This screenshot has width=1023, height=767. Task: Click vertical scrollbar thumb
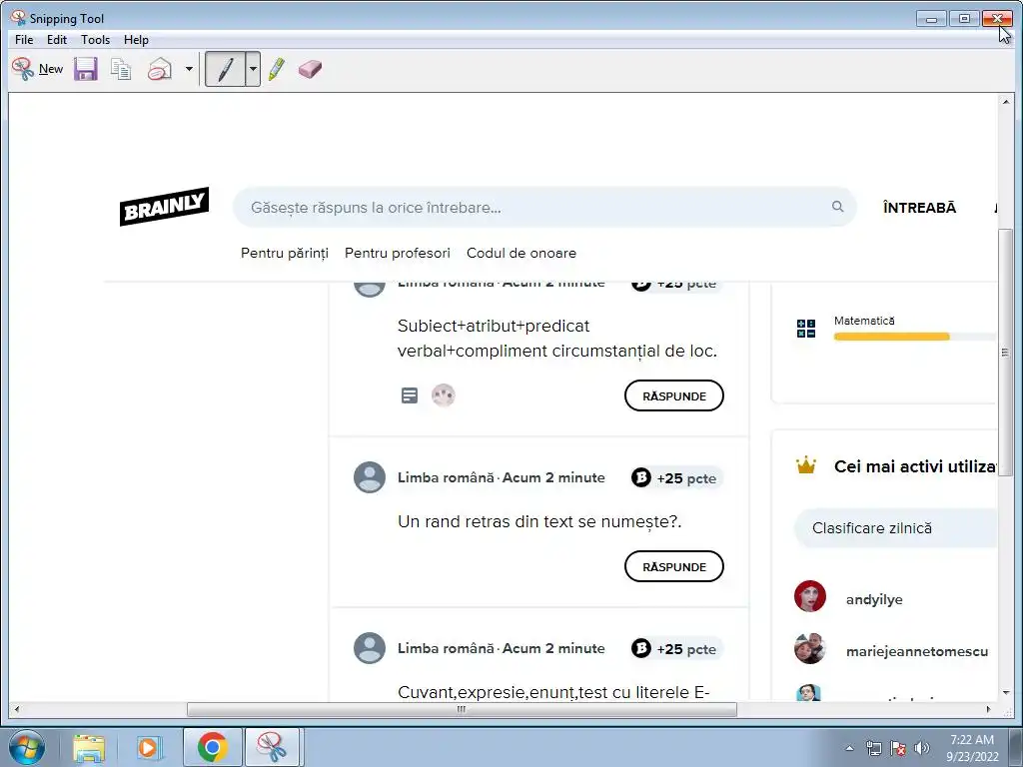[x=1005, y=353]
